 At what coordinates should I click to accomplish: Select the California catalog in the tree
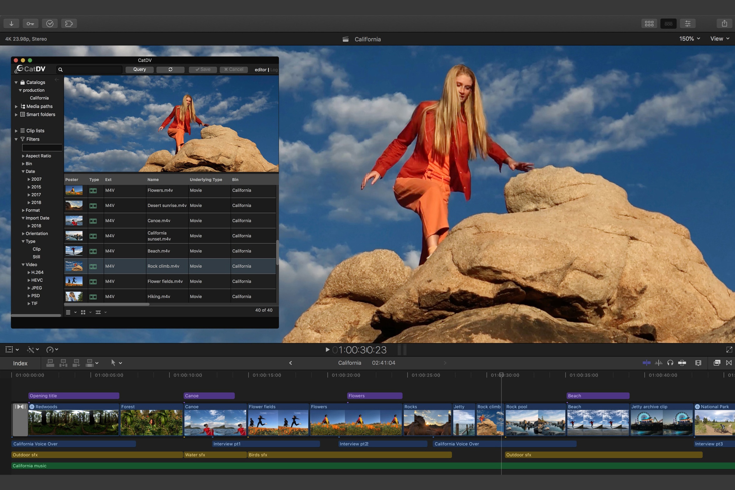pyautogui.click(x=39, y=98)
